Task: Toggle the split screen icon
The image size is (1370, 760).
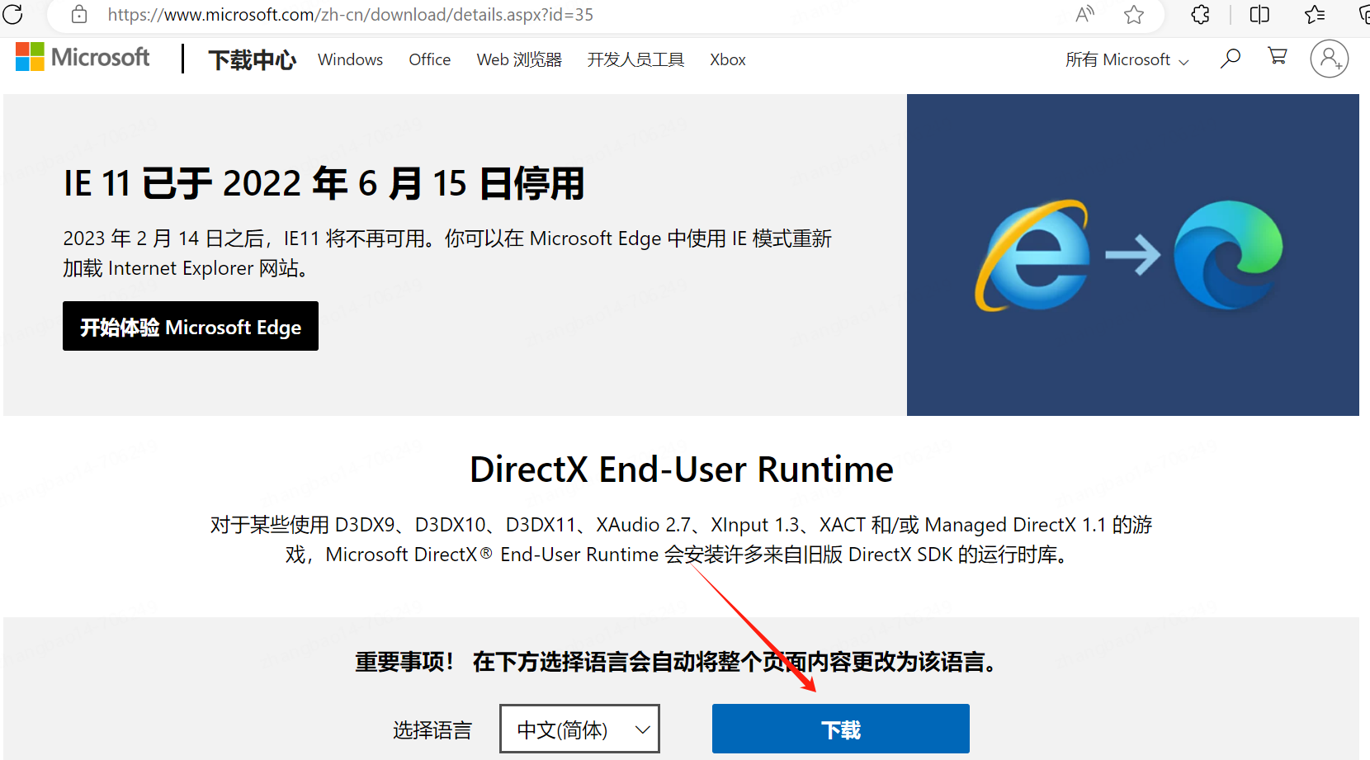Action: tap(1259, 14)
